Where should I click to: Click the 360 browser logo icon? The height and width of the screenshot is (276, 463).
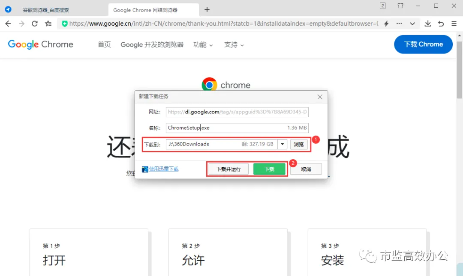tap(8, 9)
